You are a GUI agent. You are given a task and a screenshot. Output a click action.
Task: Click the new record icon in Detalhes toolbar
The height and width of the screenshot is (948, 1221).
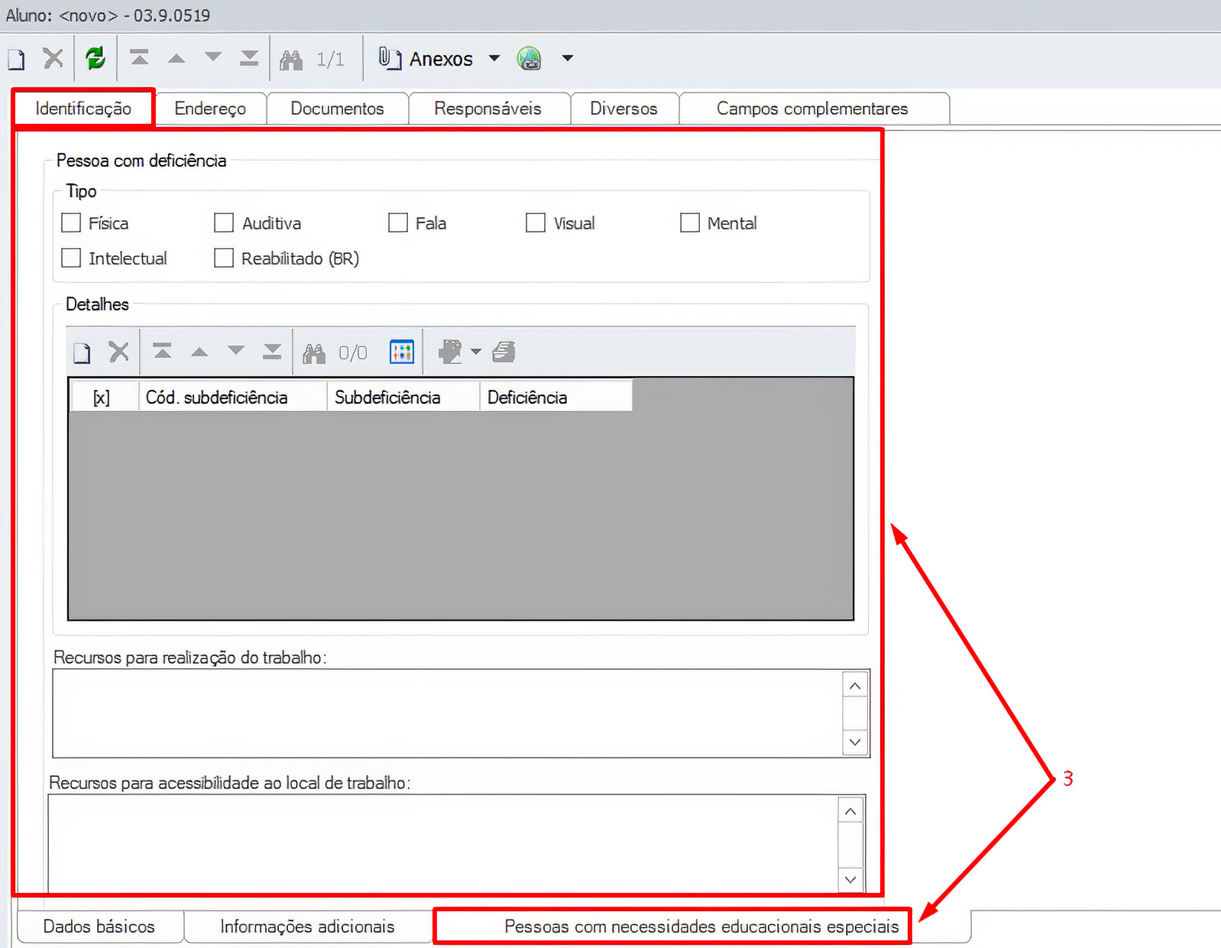[x=82, y=352]
